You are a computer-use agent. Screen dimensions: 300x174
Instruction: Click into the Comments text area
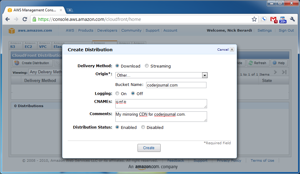pyautogui.click(x=161, y=116)
